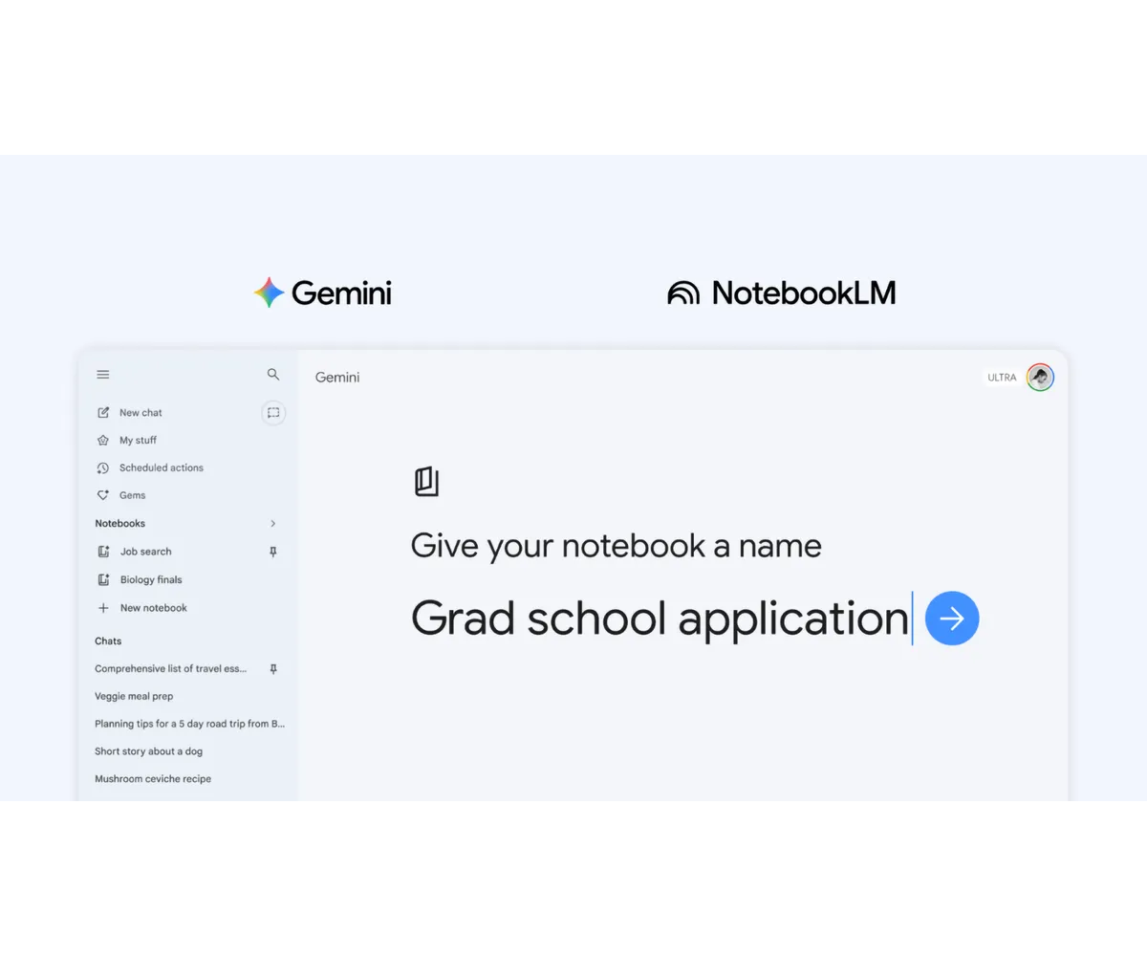Open the hamburger main menu

pyautogui.click(x=103, y=375)
